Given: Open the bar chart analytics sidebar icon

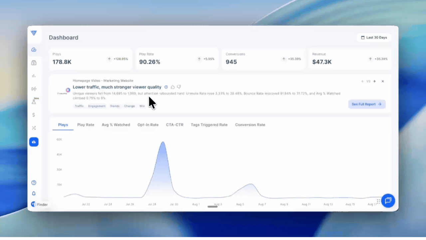Looking at the screenshot, I should coord(34,76).
